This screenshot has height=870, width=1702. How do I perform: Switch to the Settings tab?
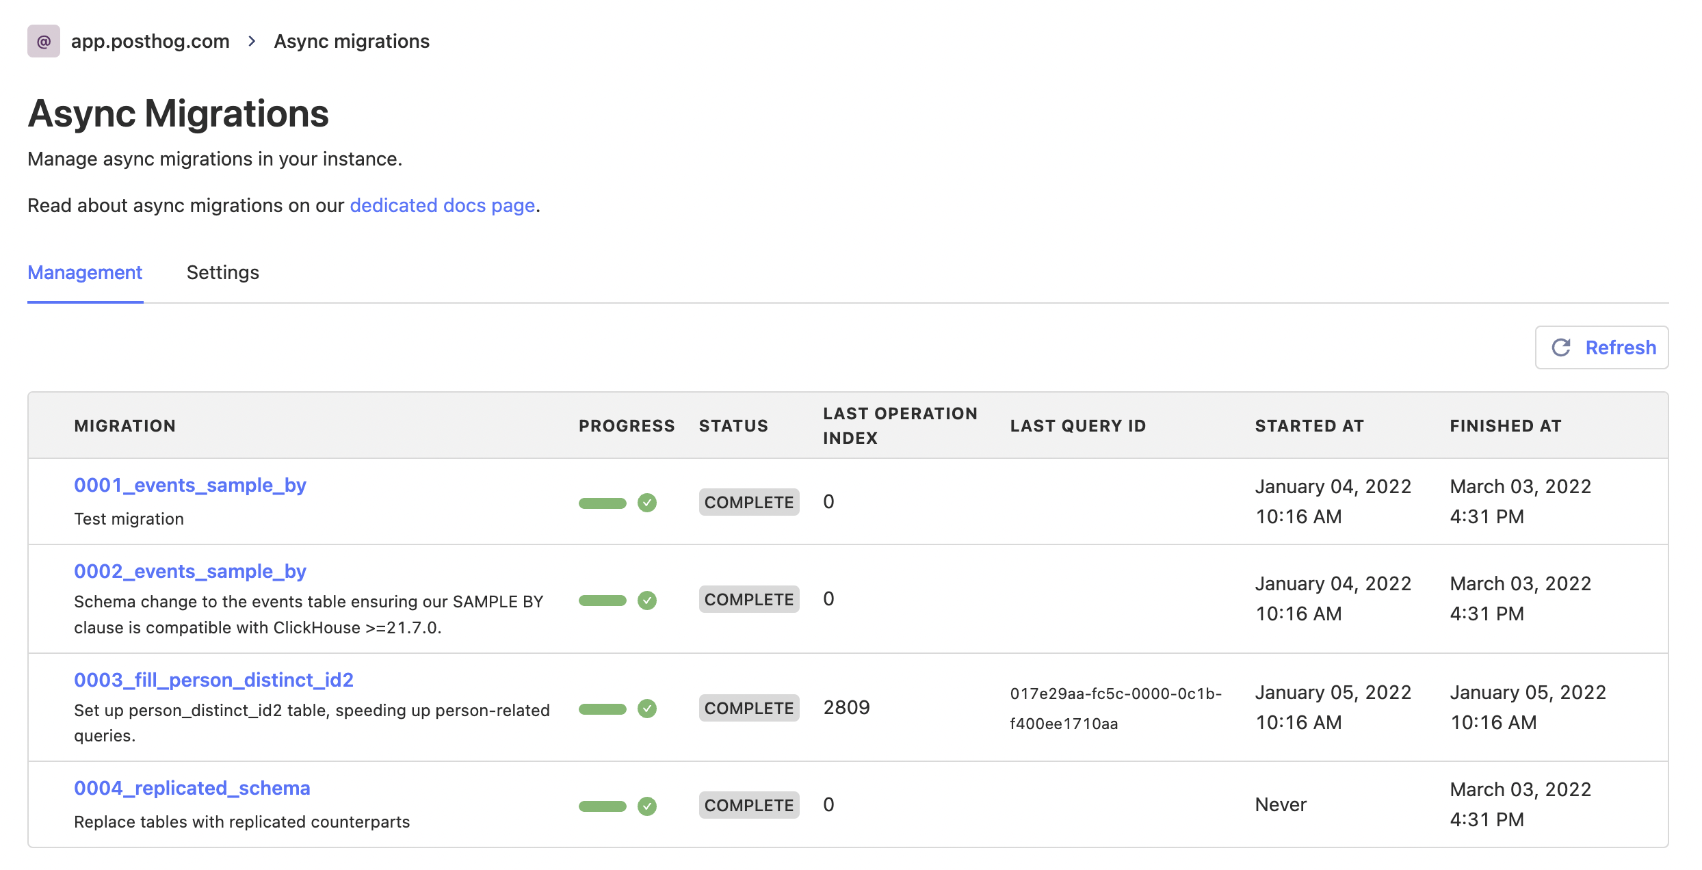tap(222, 272)
